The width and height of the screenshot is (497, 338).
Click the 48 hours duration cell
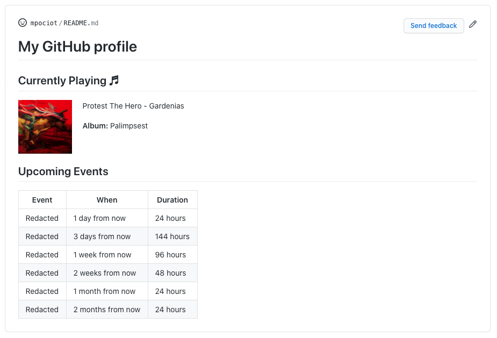[x=170, y=273]
